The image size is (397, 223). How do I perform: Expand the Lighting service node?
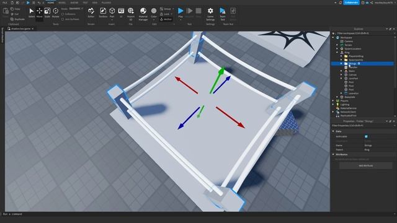pyautogui.click(x=334, y=105)
